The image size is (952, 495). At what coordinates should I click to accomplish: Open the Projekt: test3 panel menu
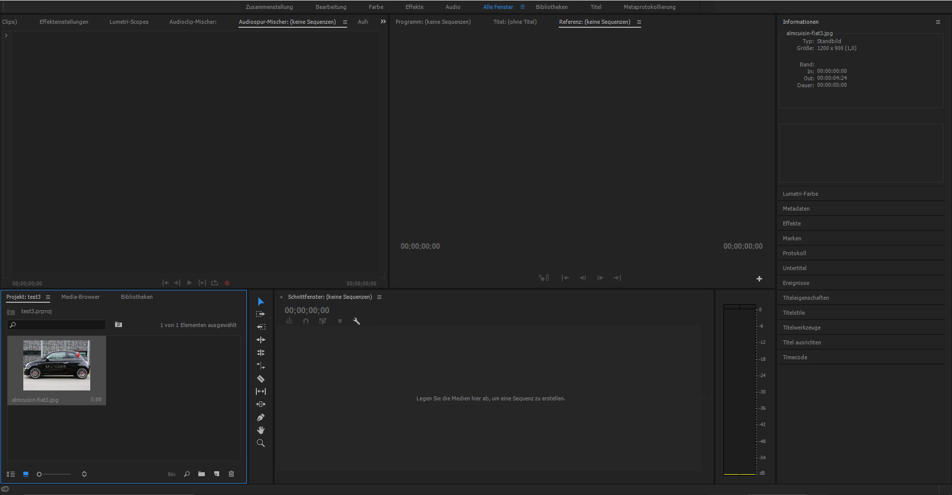click(x=48, y=297)
